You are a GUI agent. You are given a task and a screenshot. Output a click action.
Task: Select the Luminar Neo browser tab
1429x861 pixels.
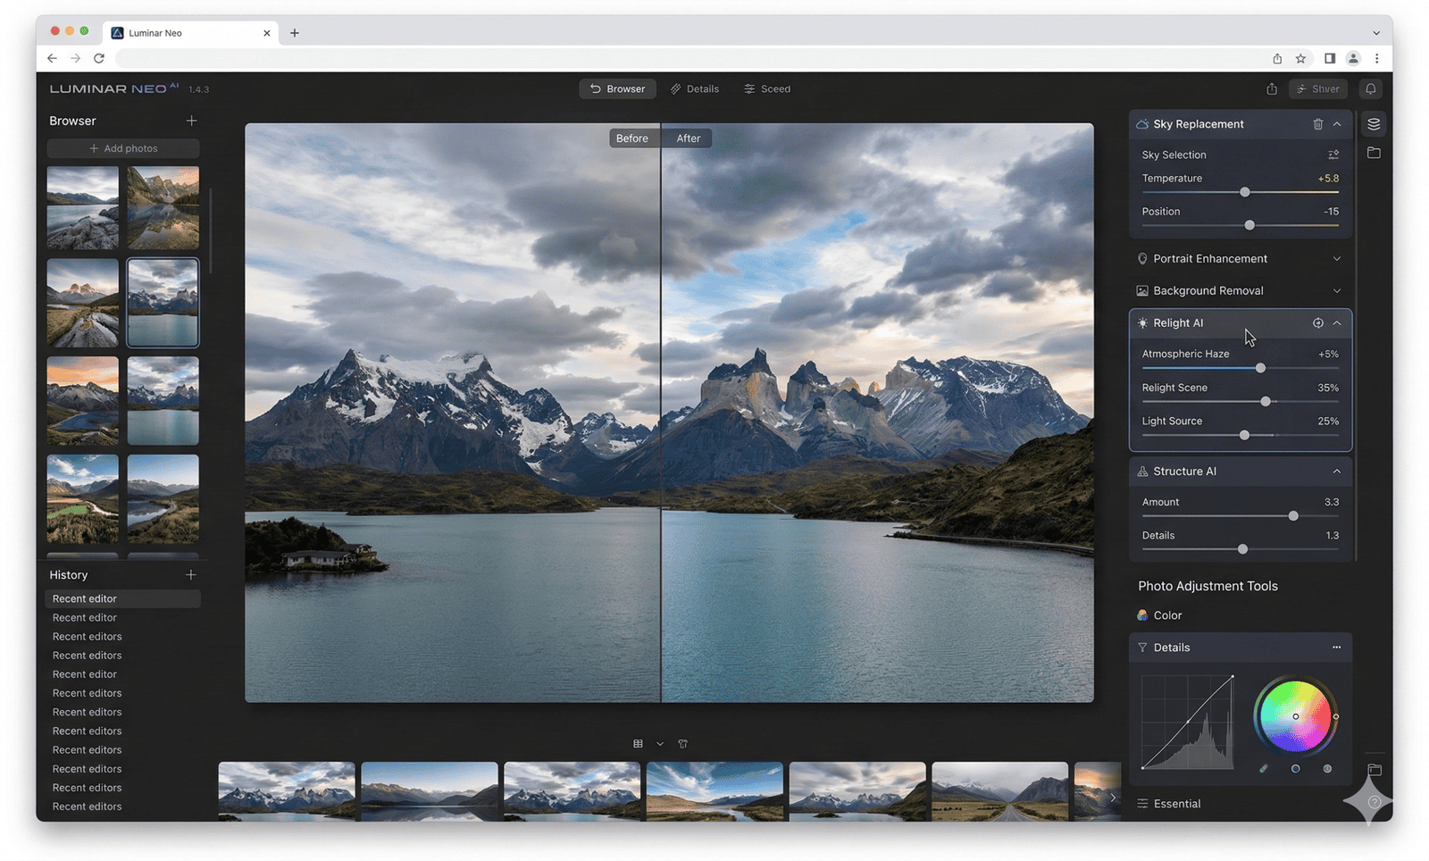tap(189, 33)
